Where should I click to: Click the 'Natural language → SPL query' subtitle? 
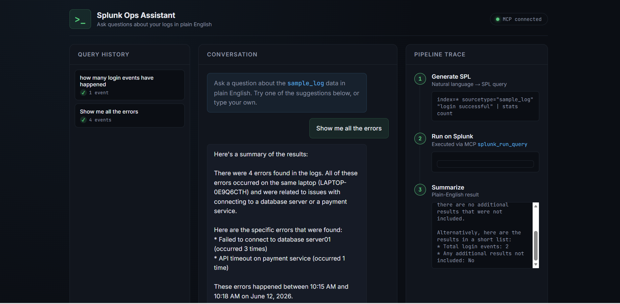click(x=469, y=84)
